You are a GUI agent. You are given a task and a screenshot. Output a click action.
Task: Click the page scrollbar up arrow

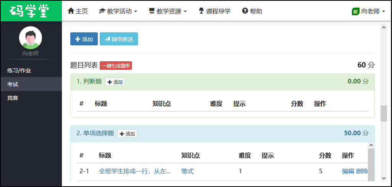pyautogui.click(x=384, y=28)
